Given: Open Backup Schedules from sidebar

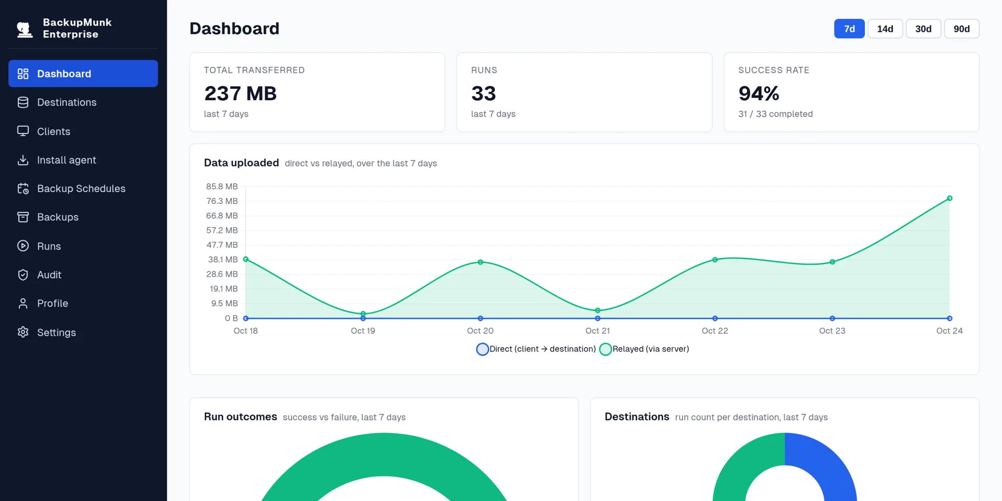Looking at the screenshot, I should coord(83,188).
